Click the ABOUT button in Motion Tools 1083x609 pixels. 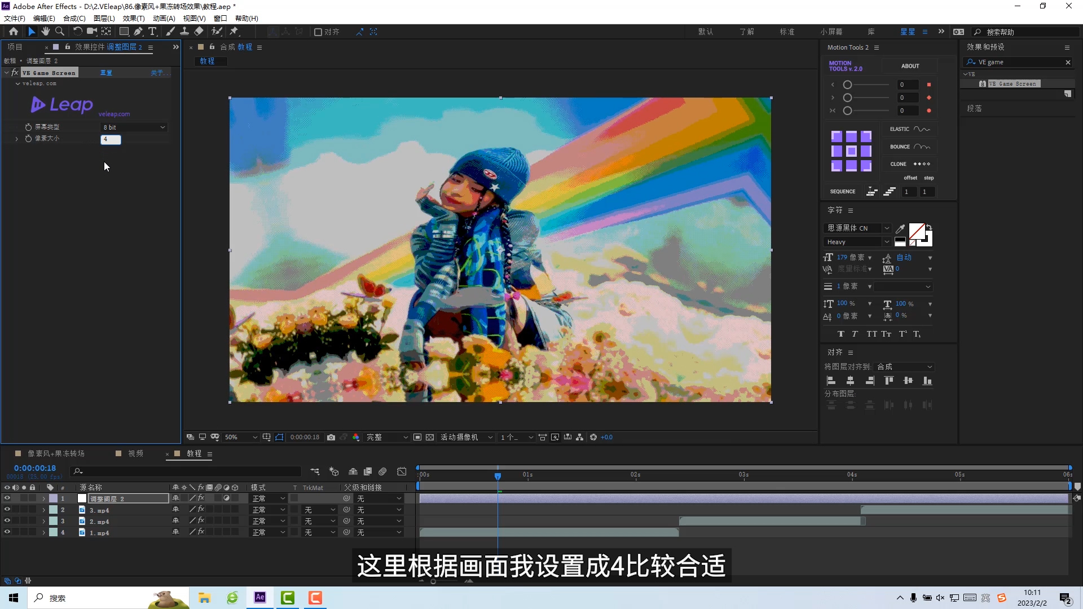(910, 66)
